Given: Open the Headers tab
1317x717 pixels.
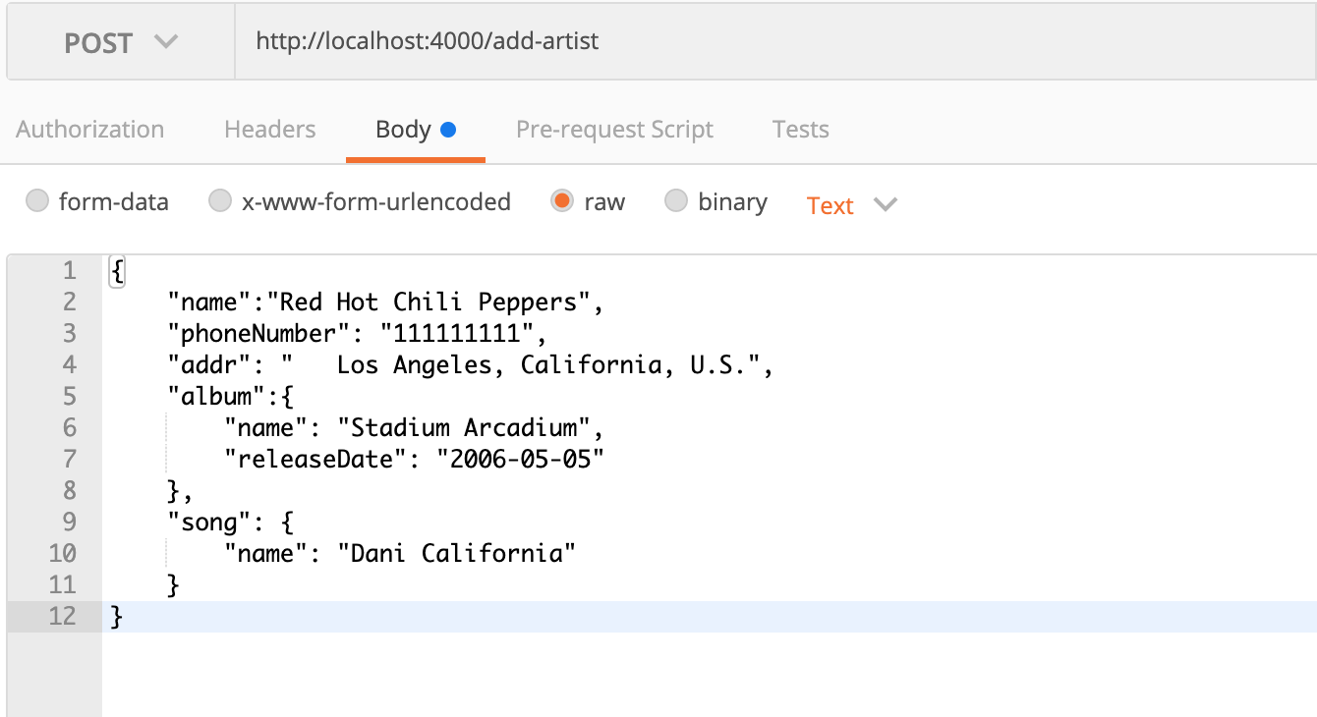Looking at the screenshot, I should click(270, 130).
